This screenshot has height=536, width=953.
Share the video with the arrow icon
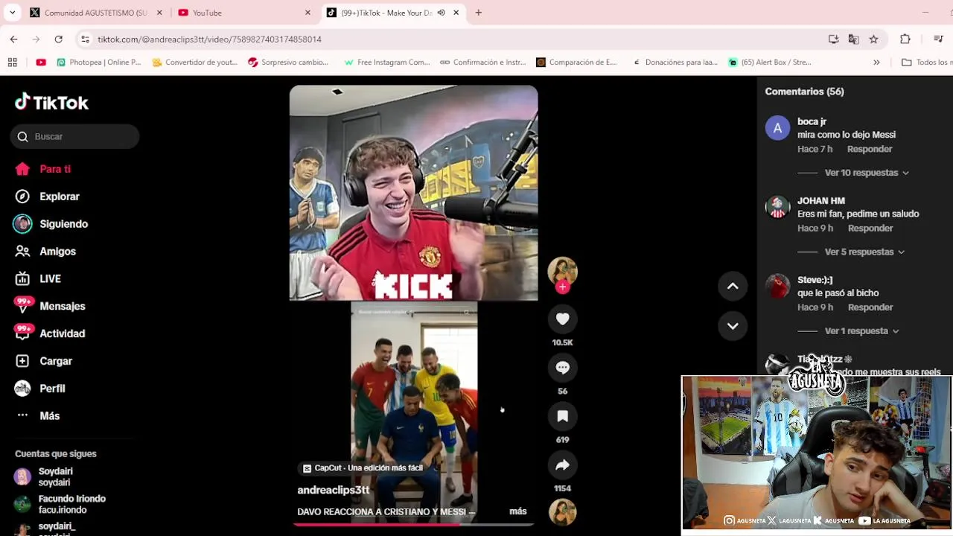(562, 465)
